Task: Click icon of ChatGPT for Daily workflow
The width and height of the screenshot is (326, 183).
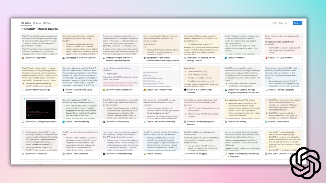Action: 266,58
